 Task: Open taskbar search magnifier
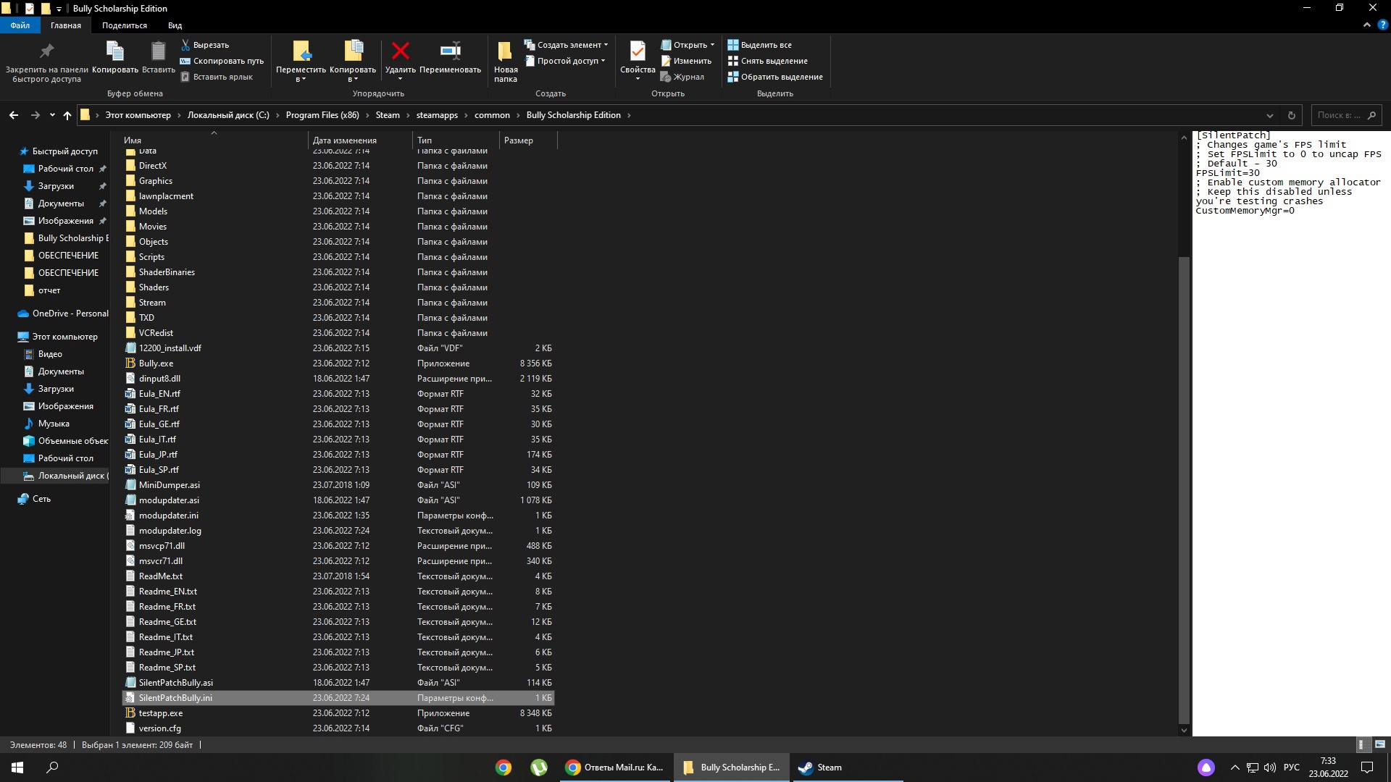[52, 768]
